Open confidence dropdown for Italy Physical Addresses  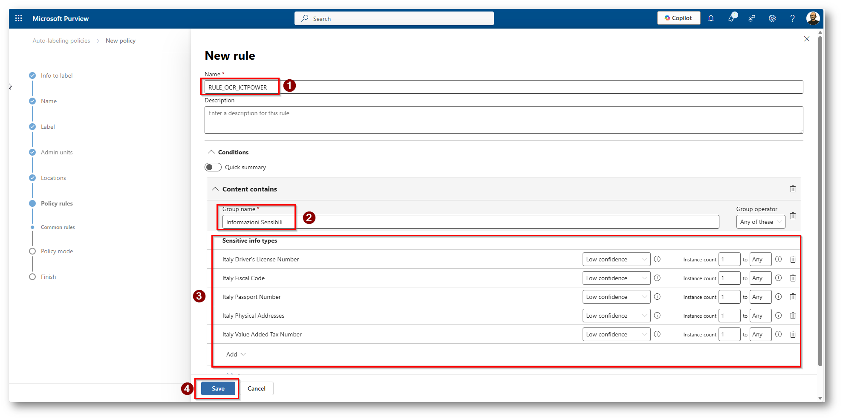click(x=616, y=316)
